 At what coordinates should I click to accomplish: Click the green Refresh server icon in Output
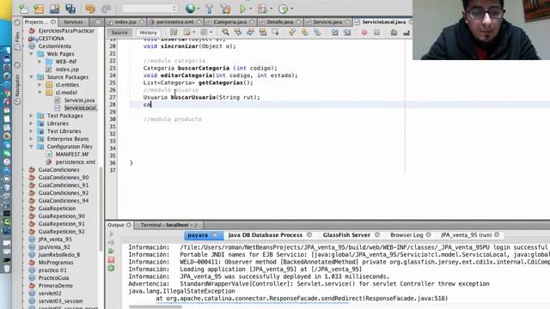pyautogui.click(x=111, y=268)
